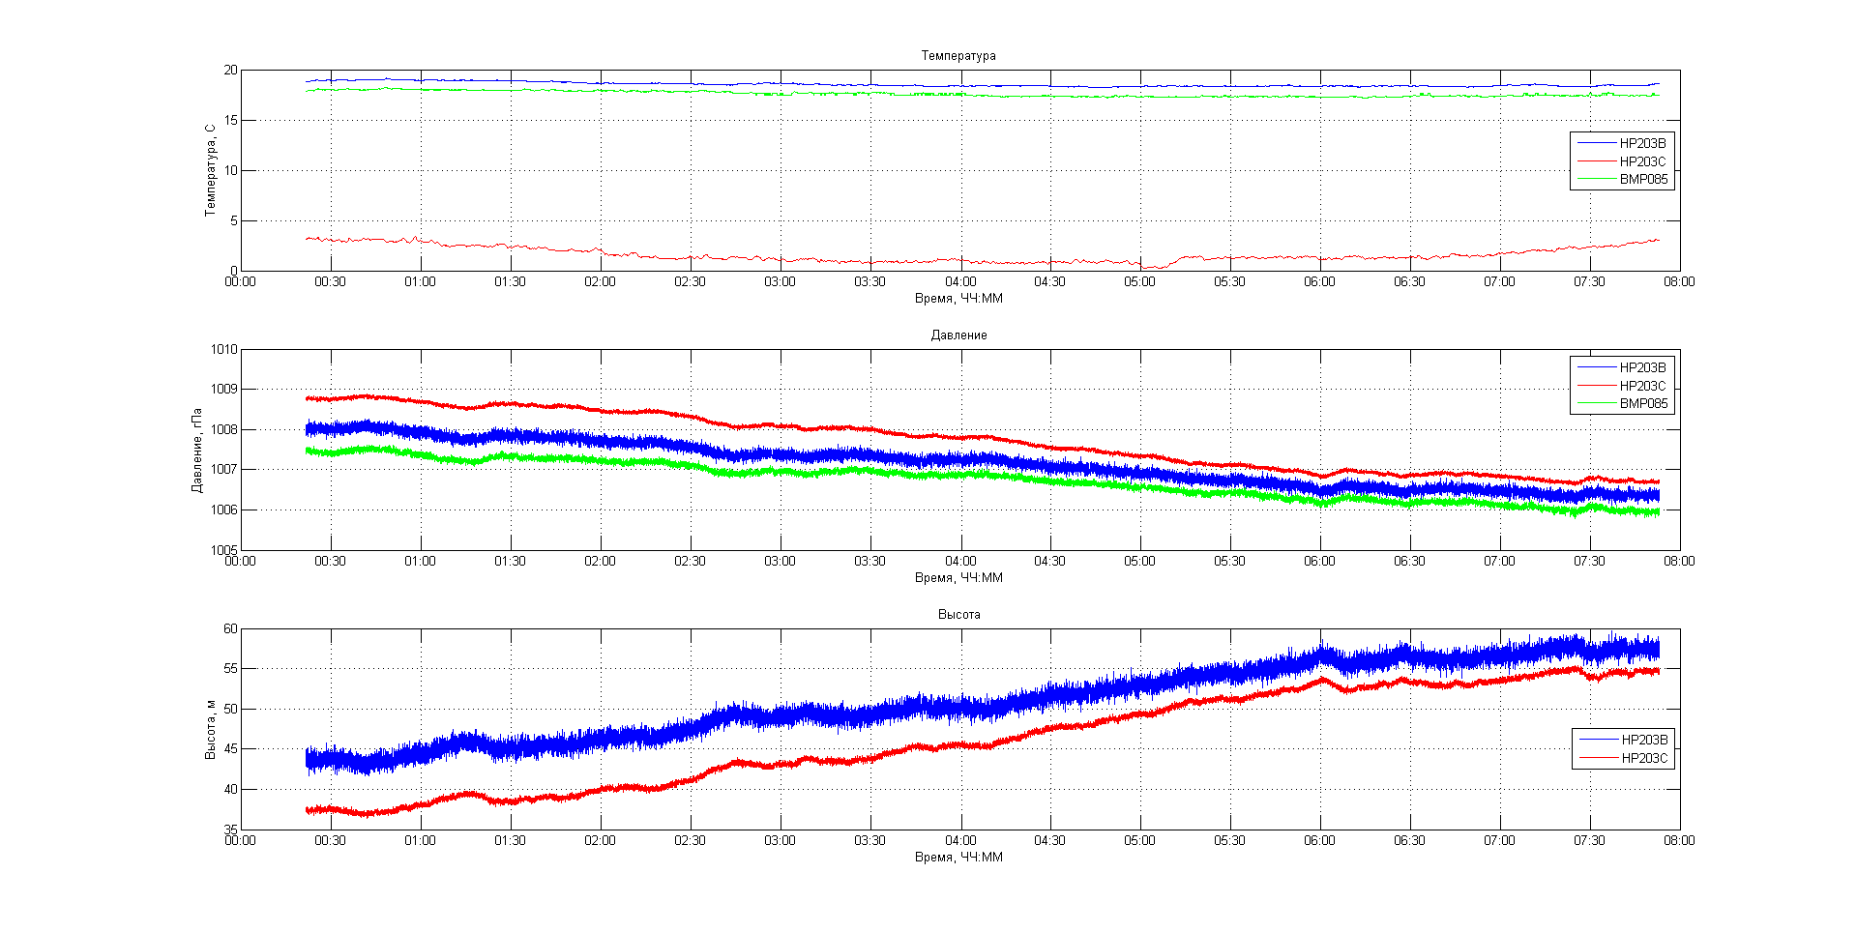1857x932 pixels.
Task: Click the 'Высота, м' y-axis label
Action: point(210,729)
